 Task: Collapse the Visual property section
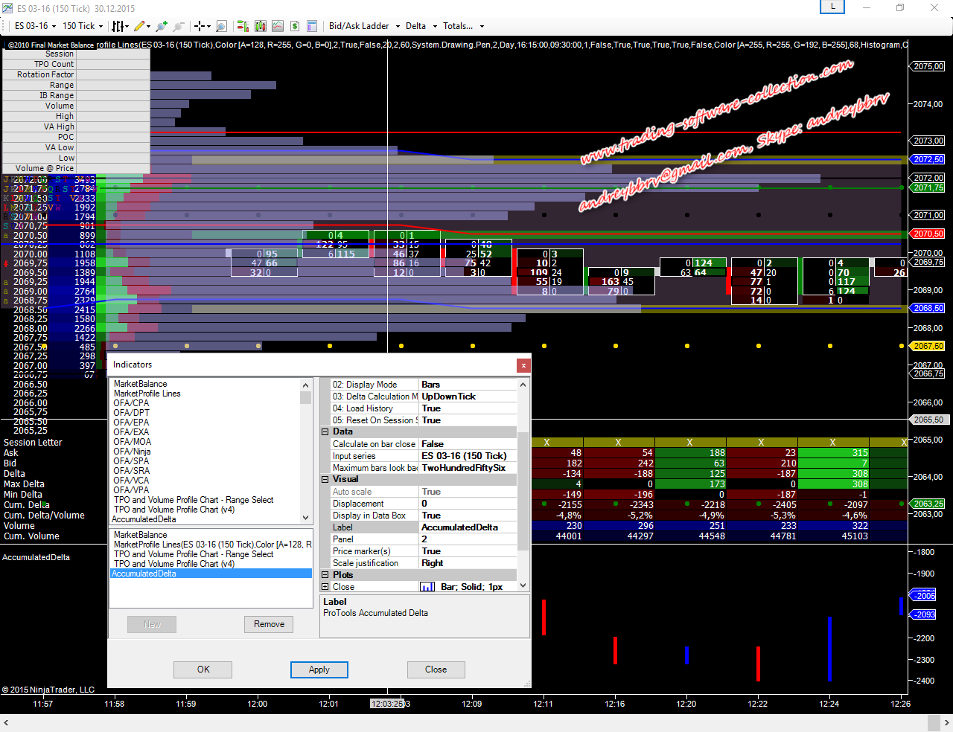click(x=325, y=480)
